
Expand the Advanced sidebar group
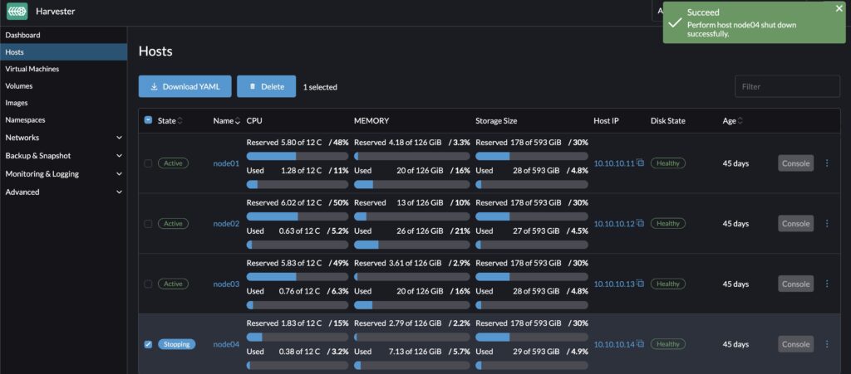point(119,192)
